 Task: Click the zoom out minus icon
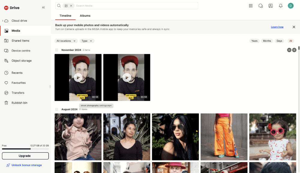pyautogui.click(x=289, y=50)
